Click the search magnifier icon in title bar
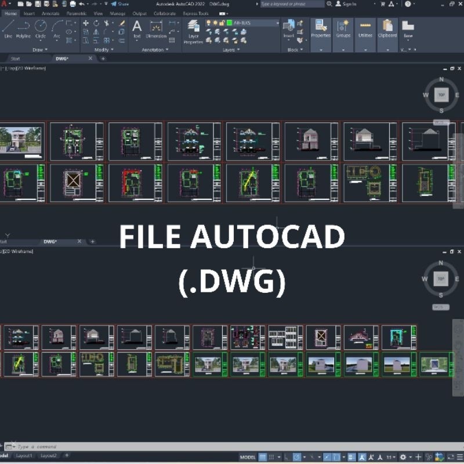 pyautogui.click(x=329, y=4)
